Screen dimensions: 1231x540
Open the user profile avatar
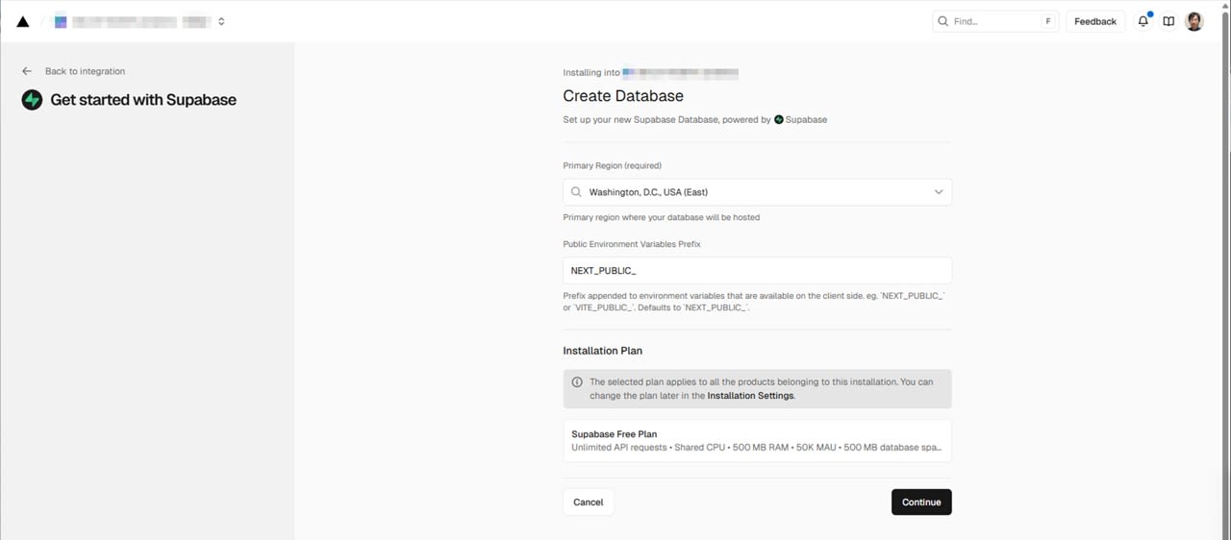click(1194, 21)
